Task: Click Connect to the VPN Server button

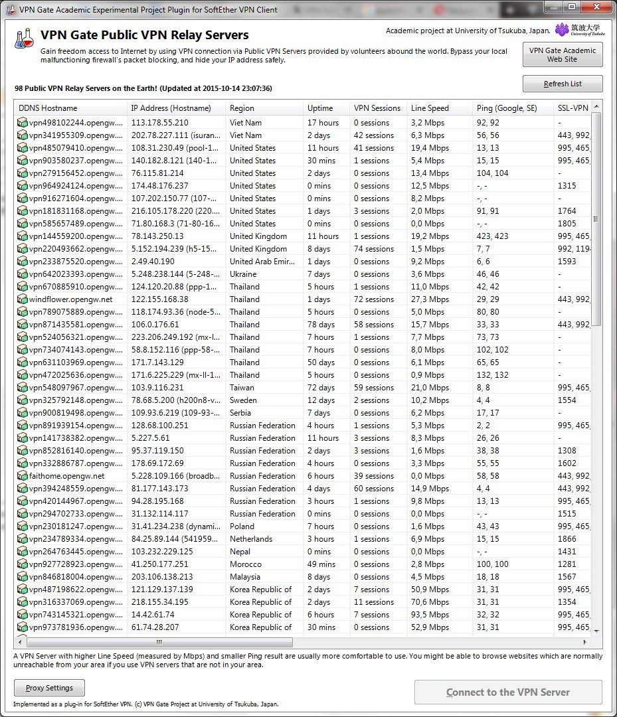Action: (508, 692)
